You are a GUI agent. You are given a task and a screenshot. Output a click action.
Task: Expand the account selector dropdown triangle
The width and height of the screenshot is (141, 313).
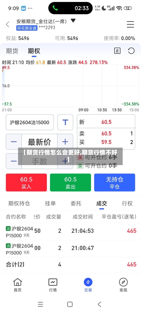73,21
